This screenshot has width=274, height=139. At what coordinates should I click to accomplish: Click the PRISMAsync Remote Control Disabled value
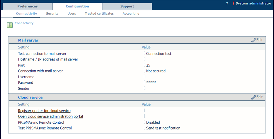153,122
